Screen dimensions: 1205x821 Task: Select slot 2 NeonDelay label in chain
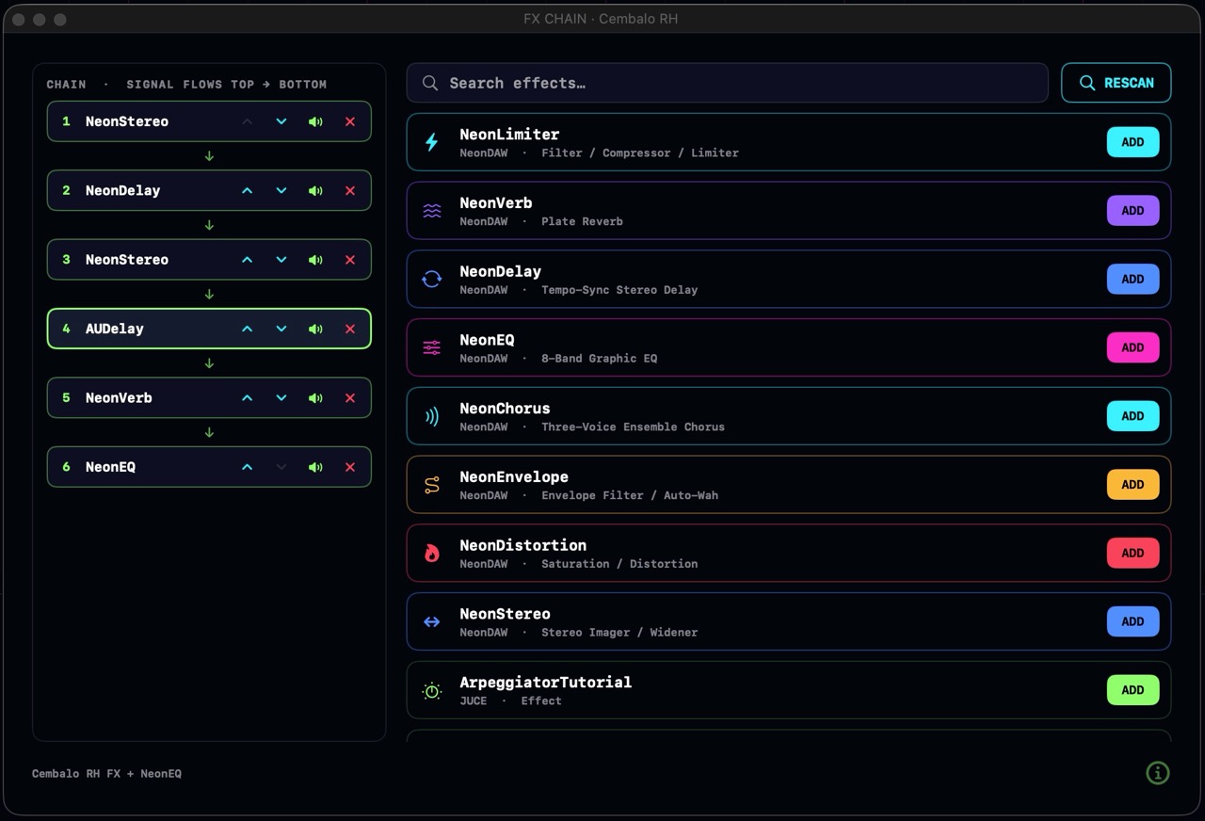(x=122, y=190)
